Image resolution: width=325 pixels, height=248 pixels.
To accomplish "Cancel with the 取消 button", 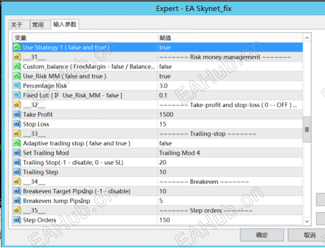I will tap(307, 235).
